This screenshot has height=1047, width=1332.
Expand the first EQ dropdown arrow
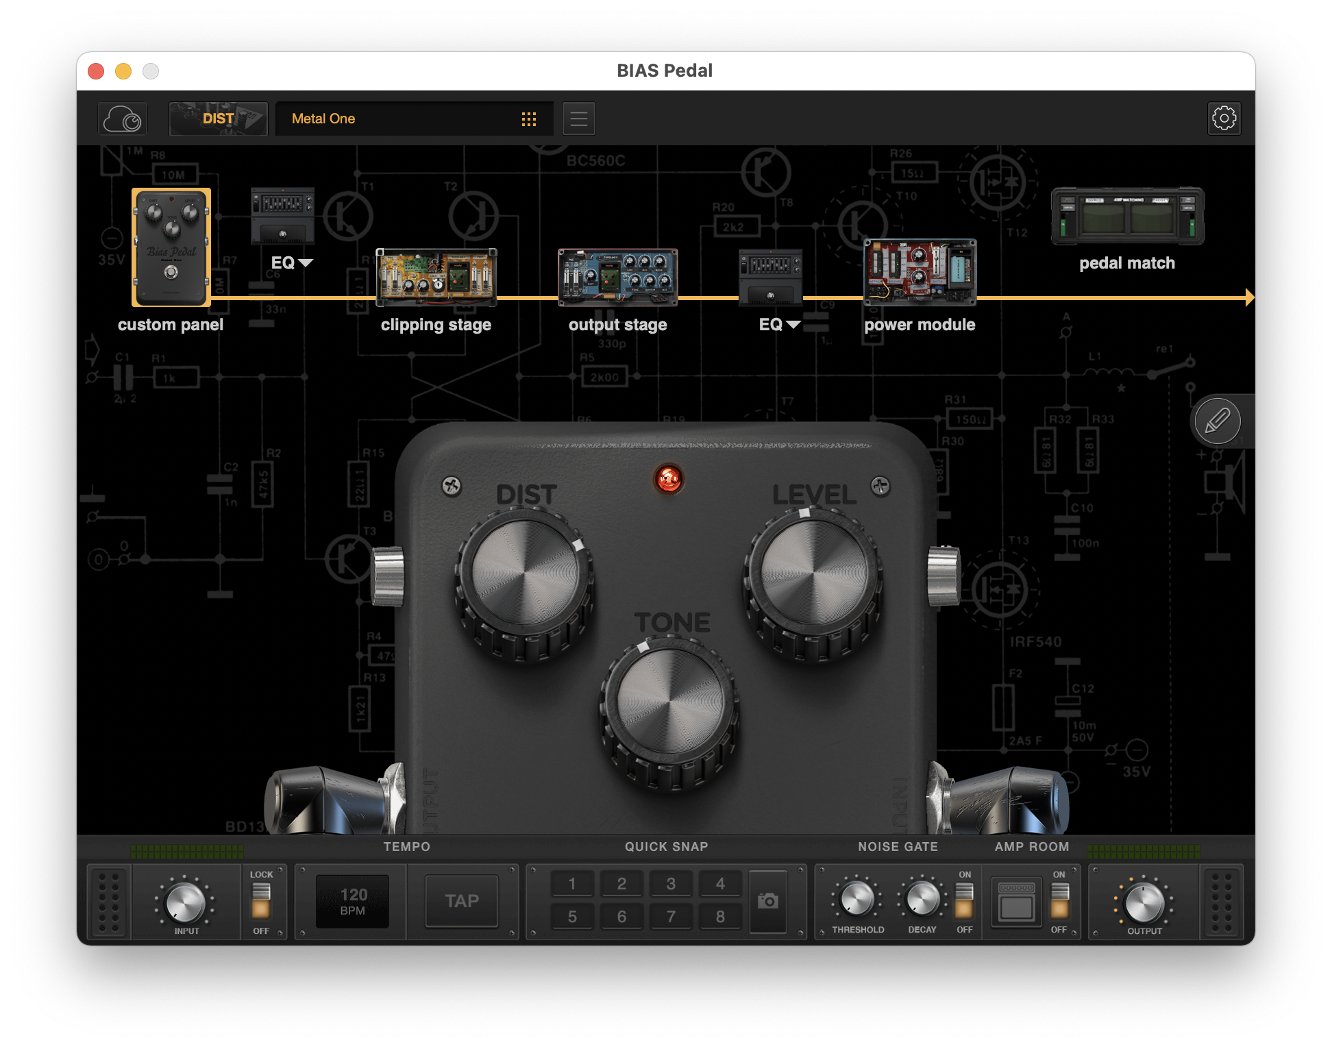306,263
